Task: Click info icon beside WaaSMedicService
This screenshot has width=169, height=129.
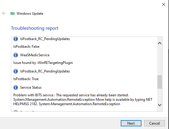Action: [x=16, y=55]
